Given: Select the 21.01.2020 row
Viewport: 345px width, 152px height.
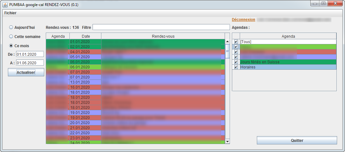Looking at the screenshot, I should [136, 128].
